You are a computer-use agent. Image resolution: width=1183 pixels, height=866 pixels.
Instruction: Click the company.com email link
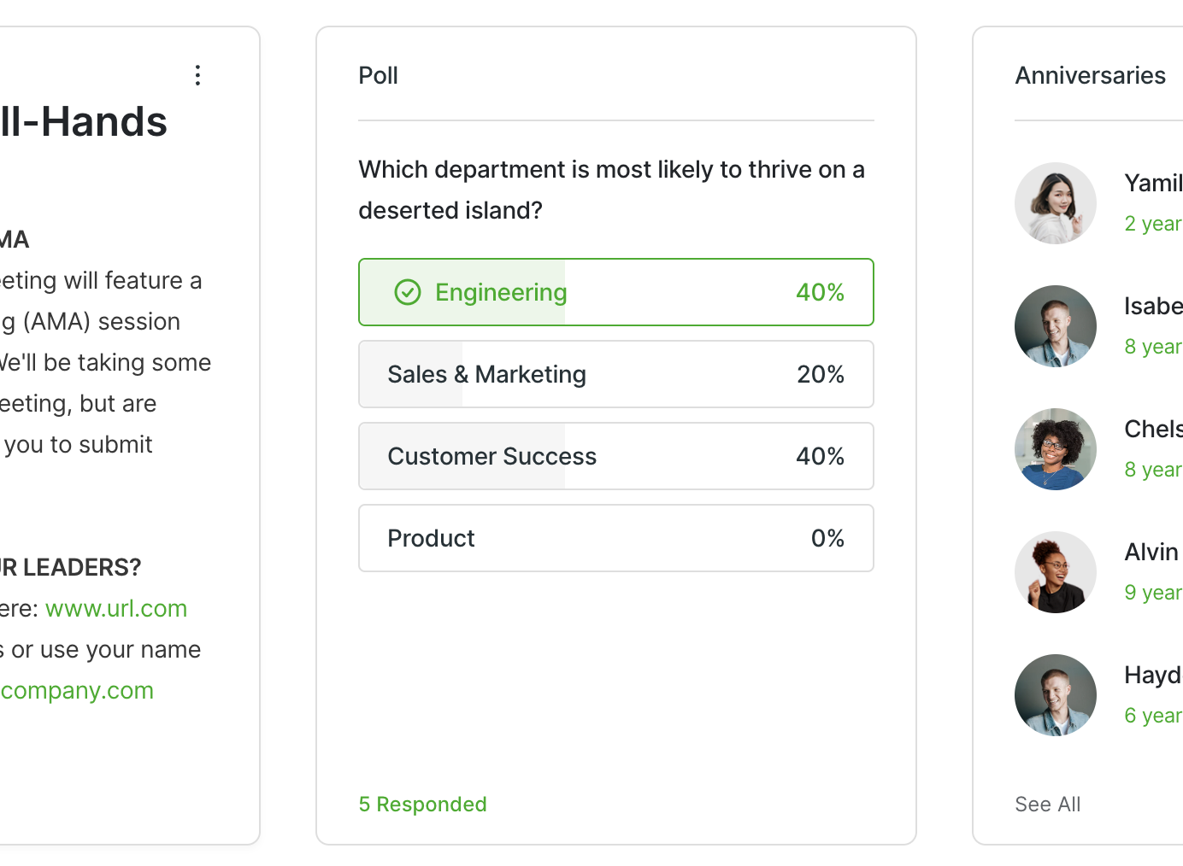point(77,690)
